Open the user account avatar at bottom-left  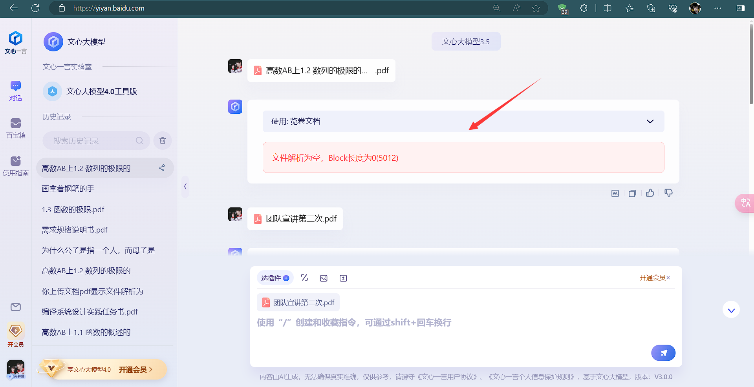coord(16,369)
